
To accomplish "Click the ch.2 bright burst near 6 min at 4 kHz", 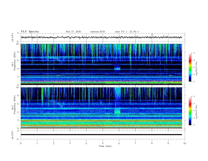I will (117, 111).
